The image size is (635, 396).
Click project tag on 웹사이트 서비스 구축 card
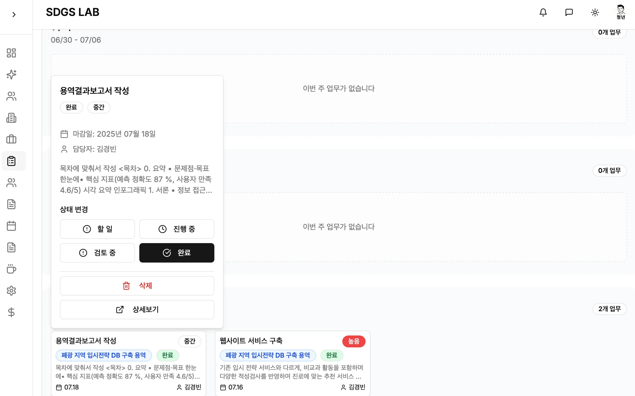[268, 355]
